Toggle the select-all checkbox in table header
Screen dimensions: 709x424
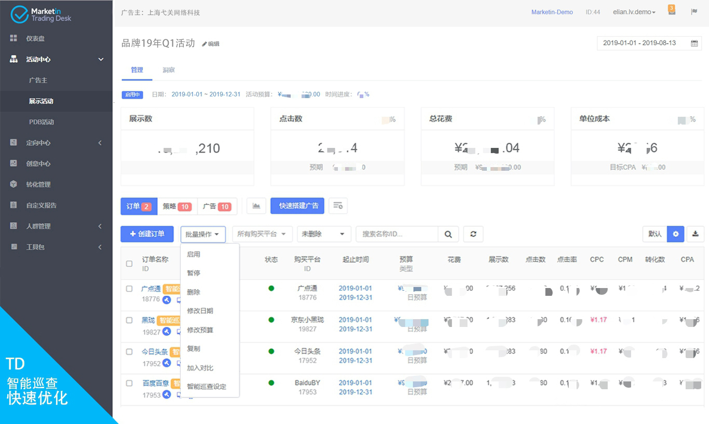(x=129, y=264)
